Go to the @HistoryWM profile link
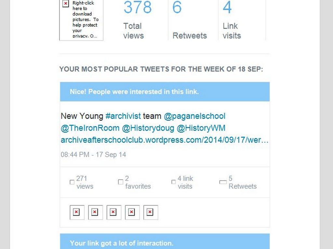This screenshot has width=333, height=249. (x=201, y=128)
